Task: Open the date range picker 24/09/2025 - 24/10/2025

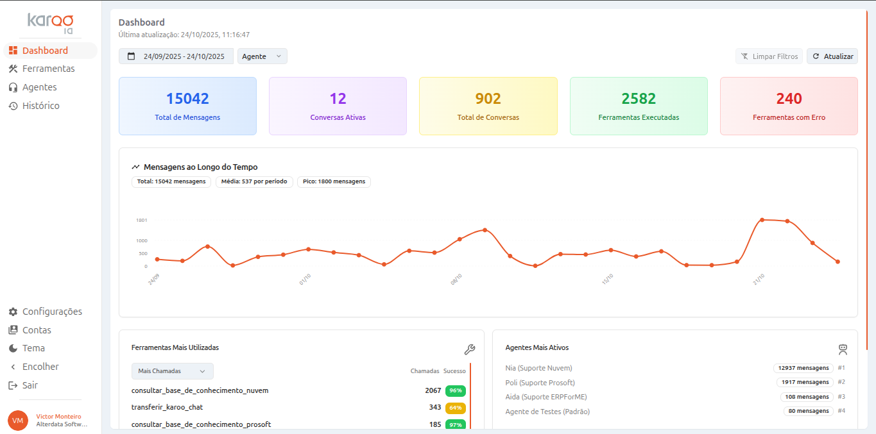Action: pos(176,56)
